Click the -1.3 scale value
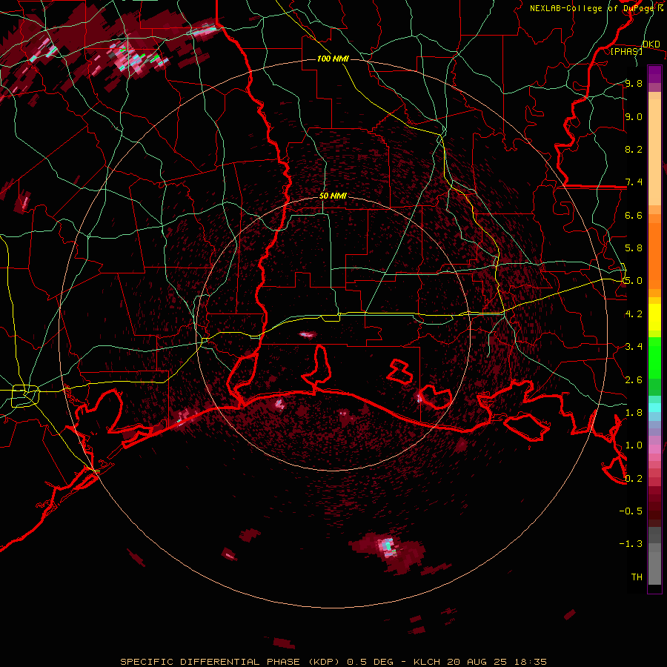 [631, 544]
